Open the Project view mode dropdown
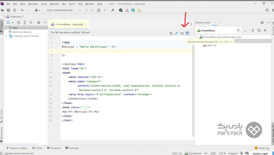The height and width of the screenshot is (155, 274). click(10, 22)
